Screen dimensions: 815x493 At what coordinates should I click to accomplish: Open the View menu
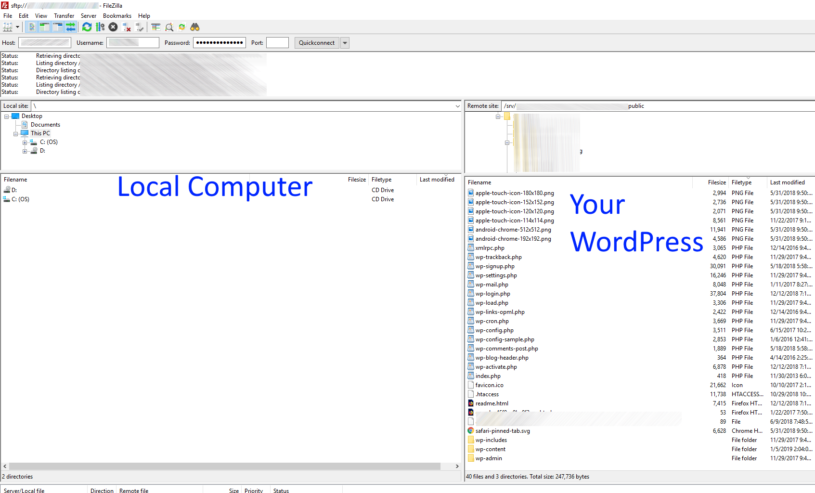click(41, 16)
